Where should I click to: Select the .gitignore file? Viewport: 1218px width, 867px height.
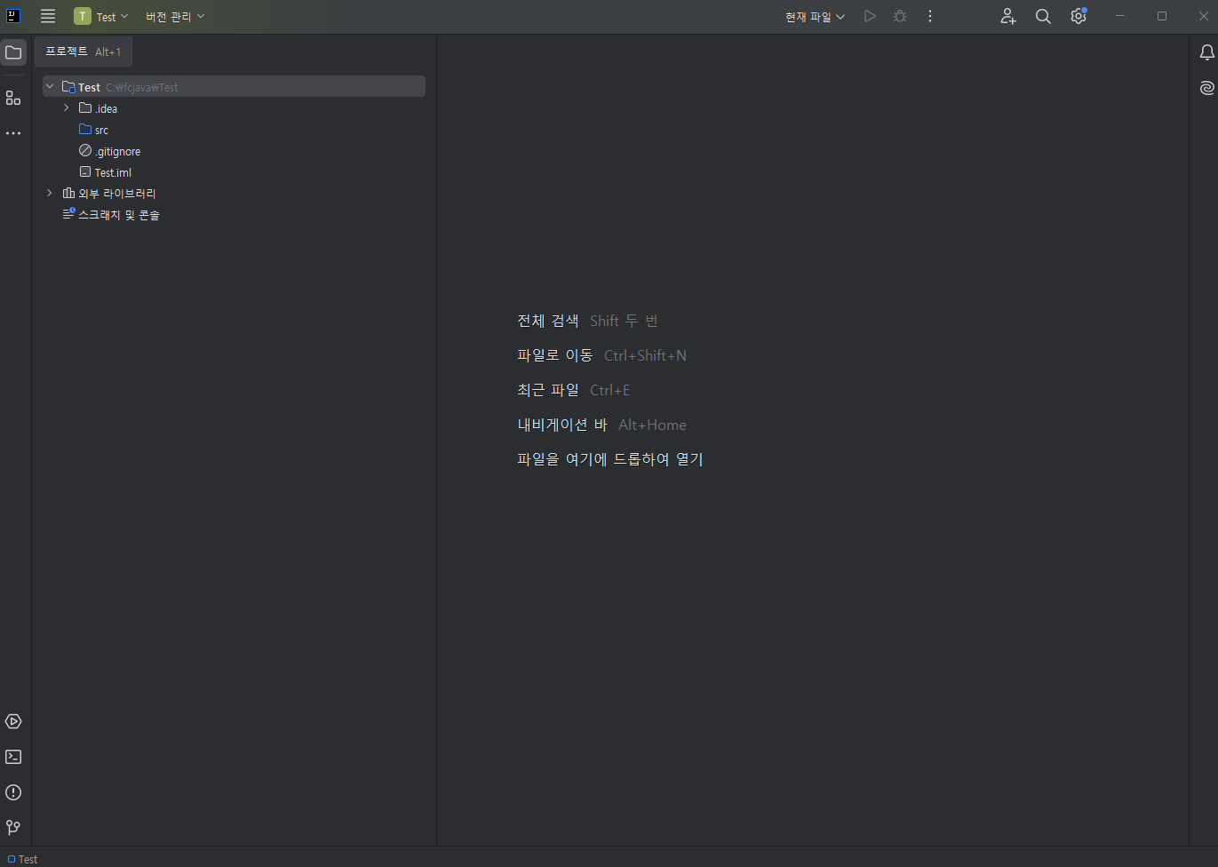tap(234, 151)
